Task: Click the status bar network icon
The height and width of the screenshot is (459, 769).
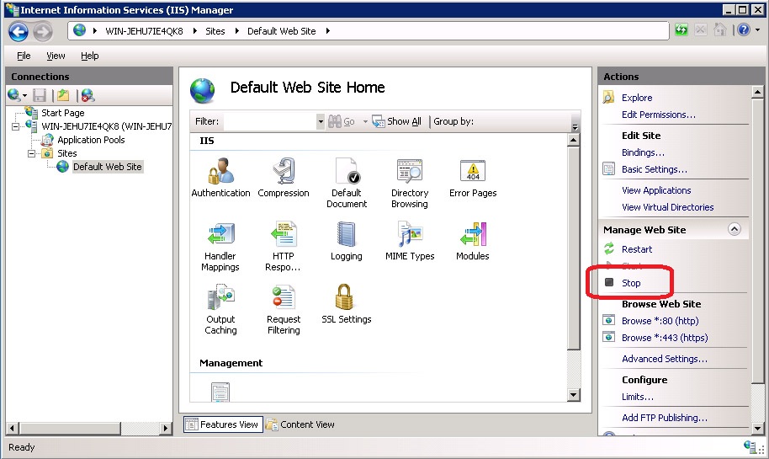Action: (x=750, y=447)
